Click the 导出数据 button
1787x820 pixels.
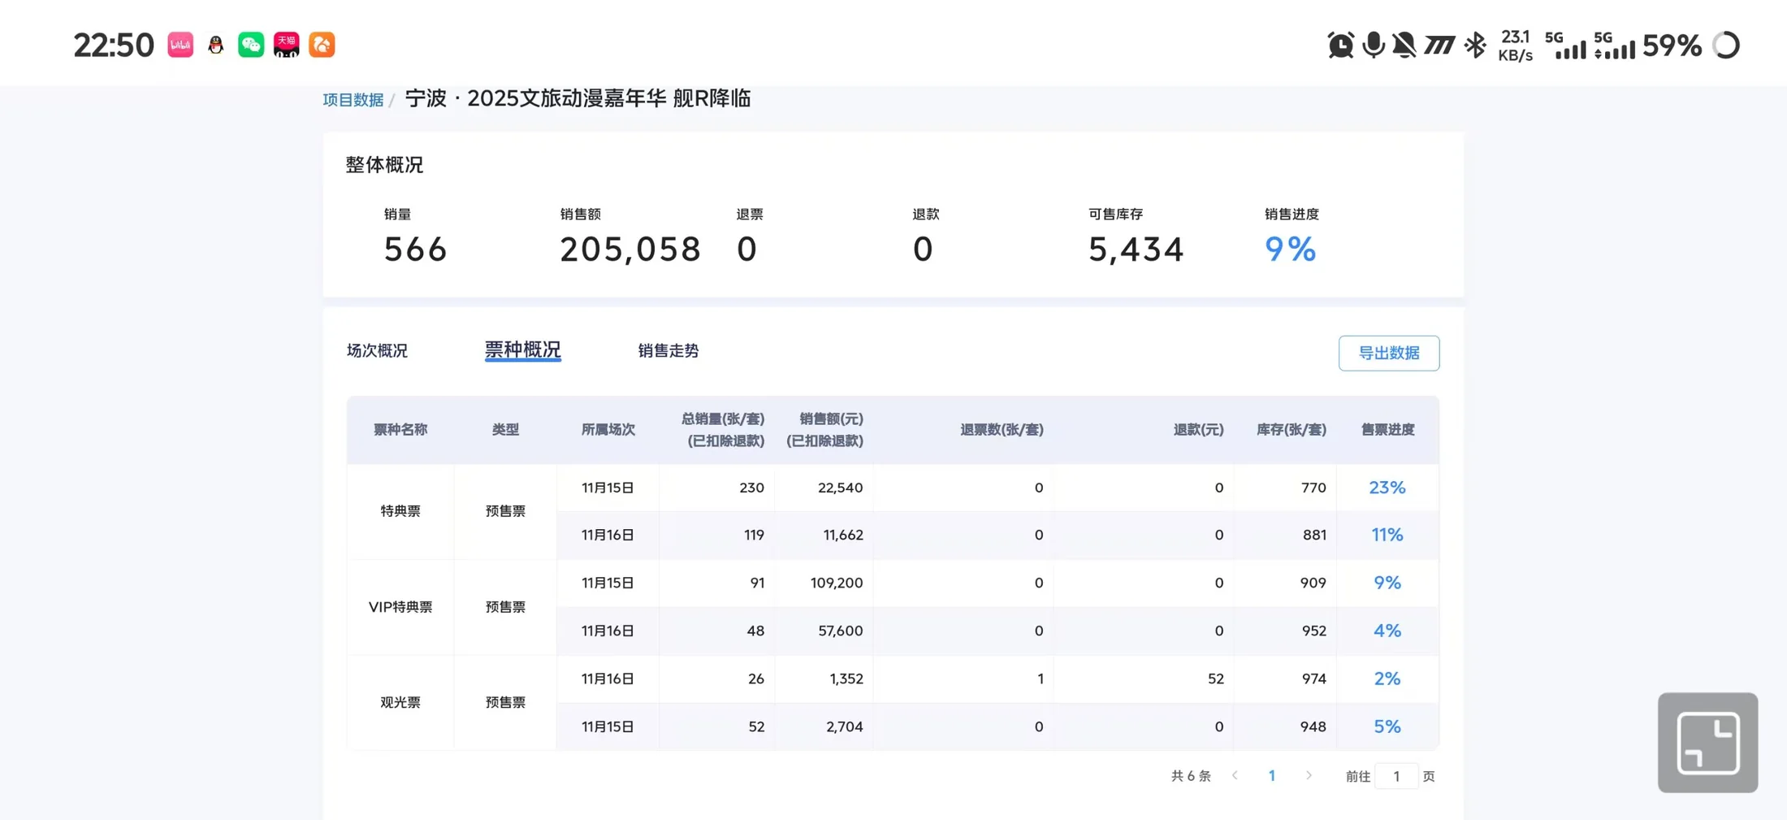tap(1389, 353)
